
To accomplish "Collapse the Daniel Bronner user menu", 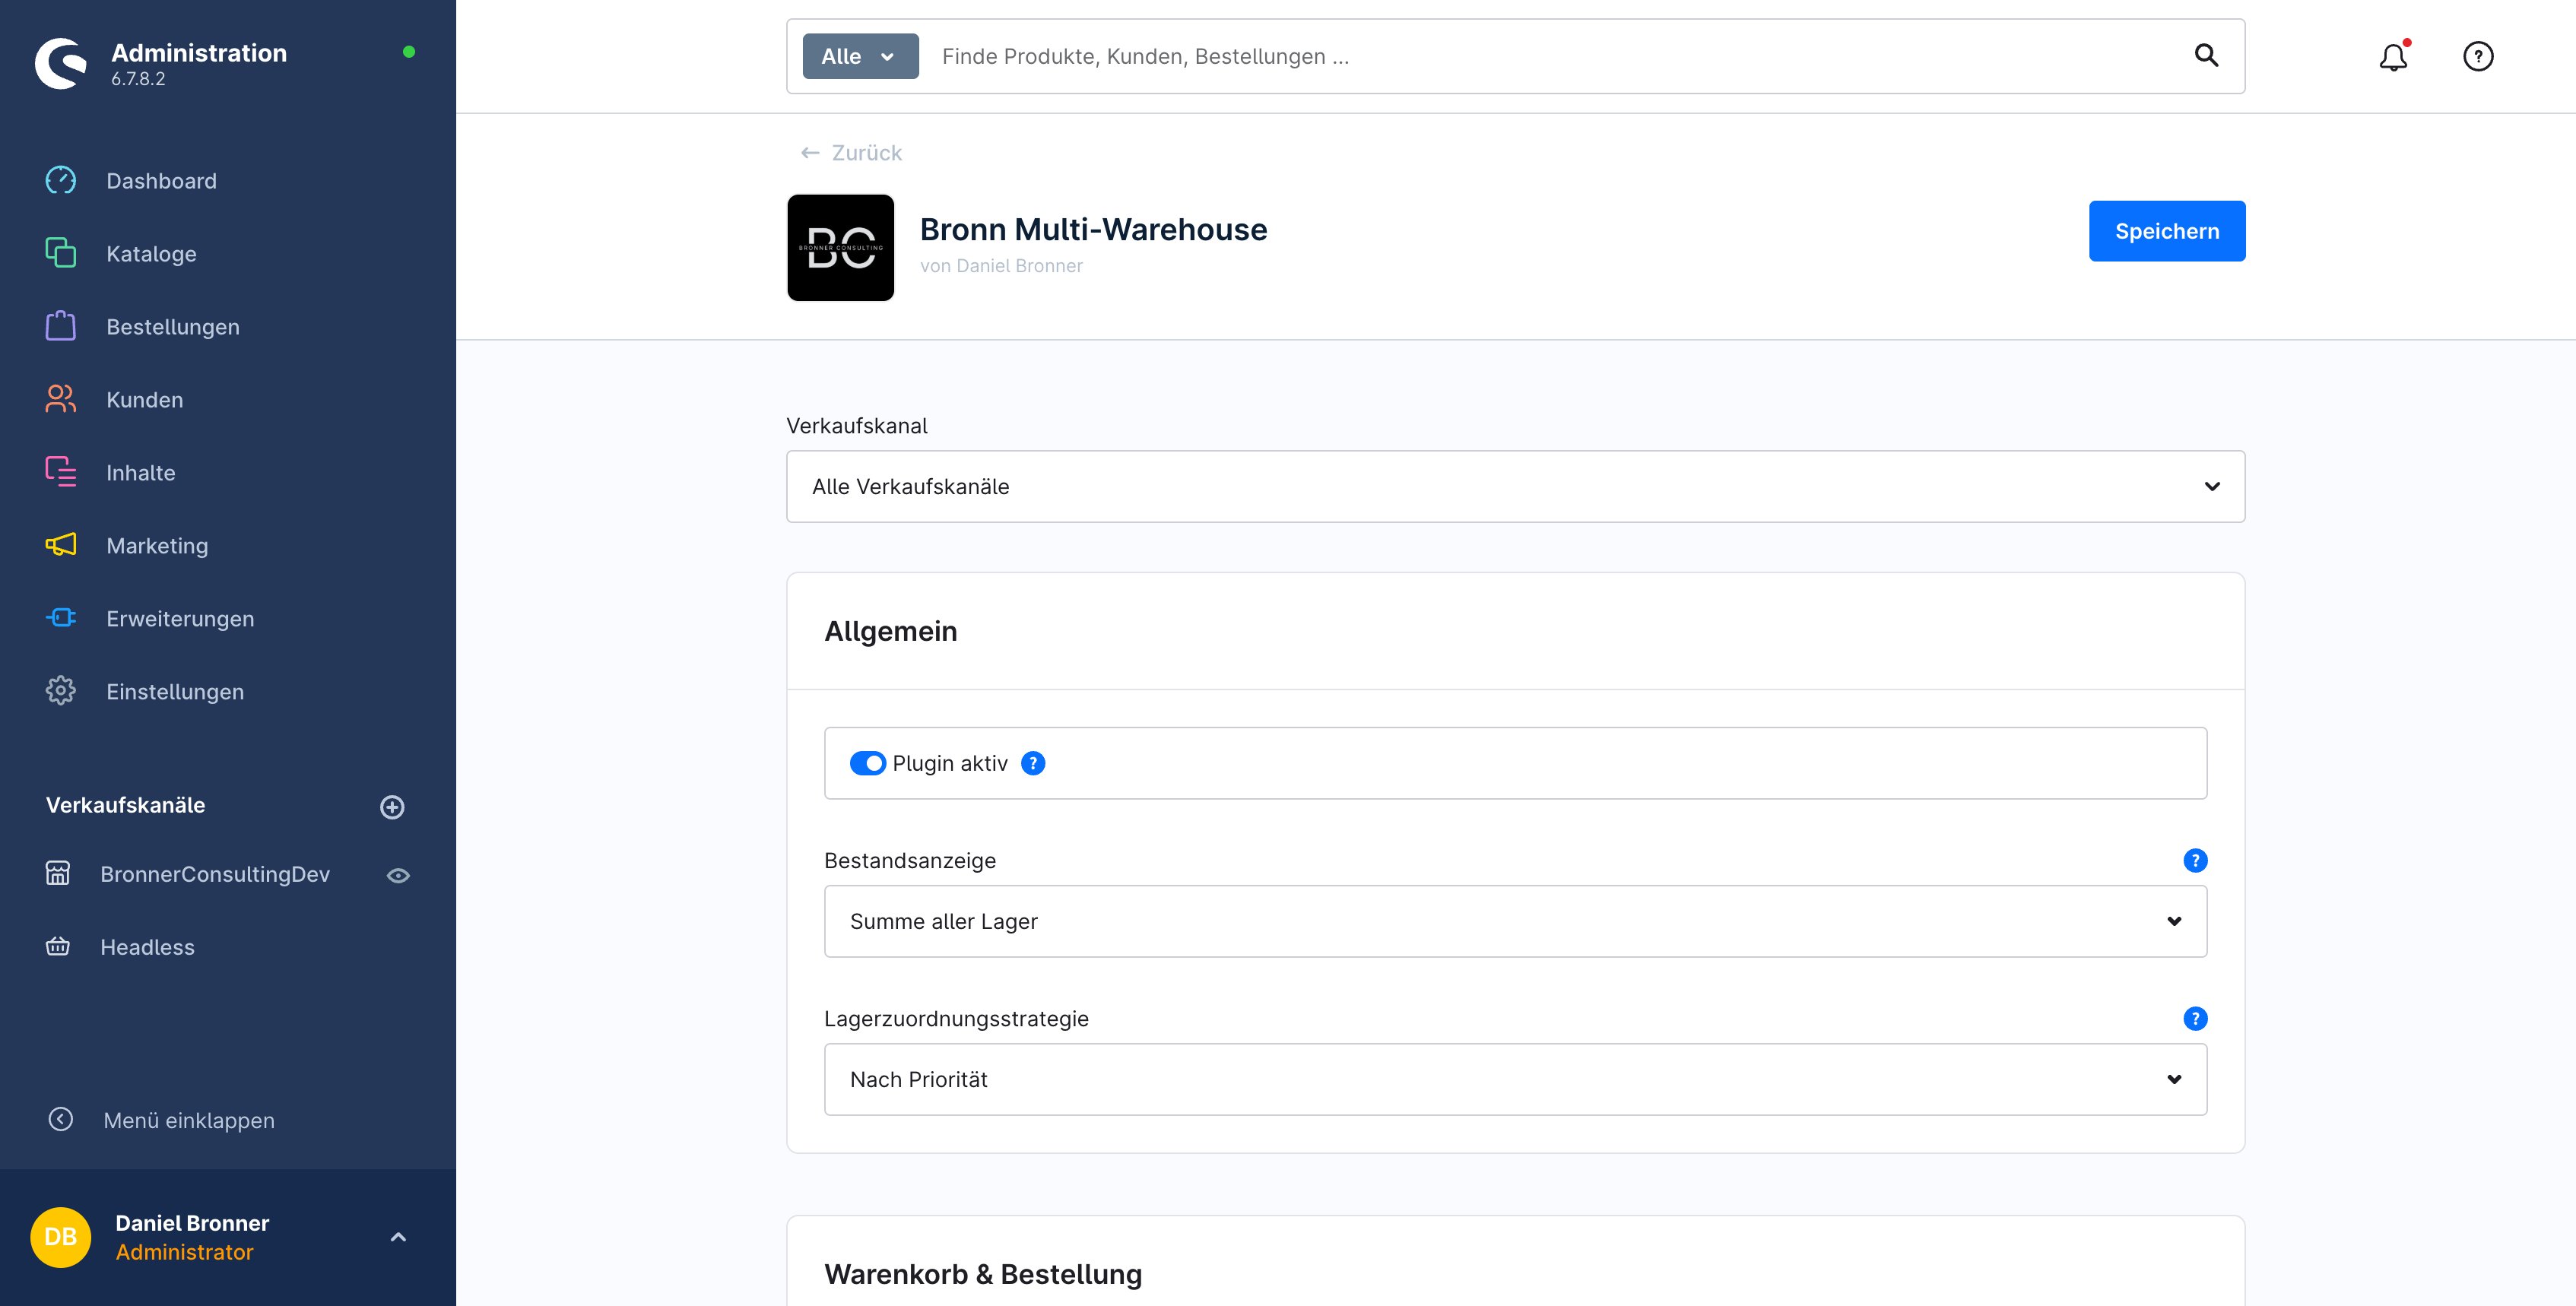I will tap(399, 1237).
